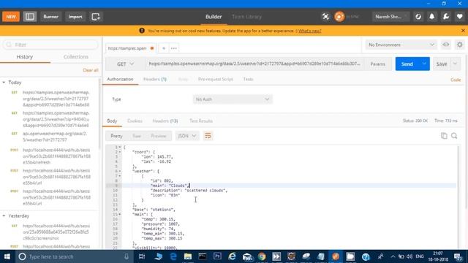
Task: Collapse the Yesterday history group
Action: pyautogui.click(x=4, y=216)
